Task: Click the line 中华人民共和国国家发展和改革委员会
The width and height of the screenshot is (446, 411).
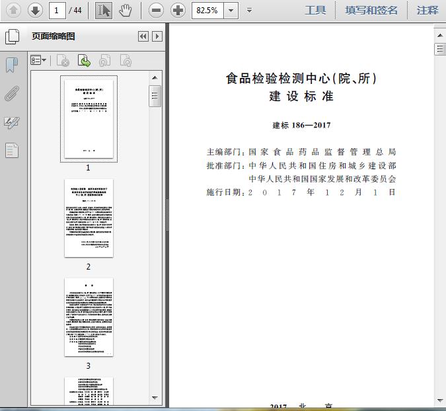Action: [322, 179]
